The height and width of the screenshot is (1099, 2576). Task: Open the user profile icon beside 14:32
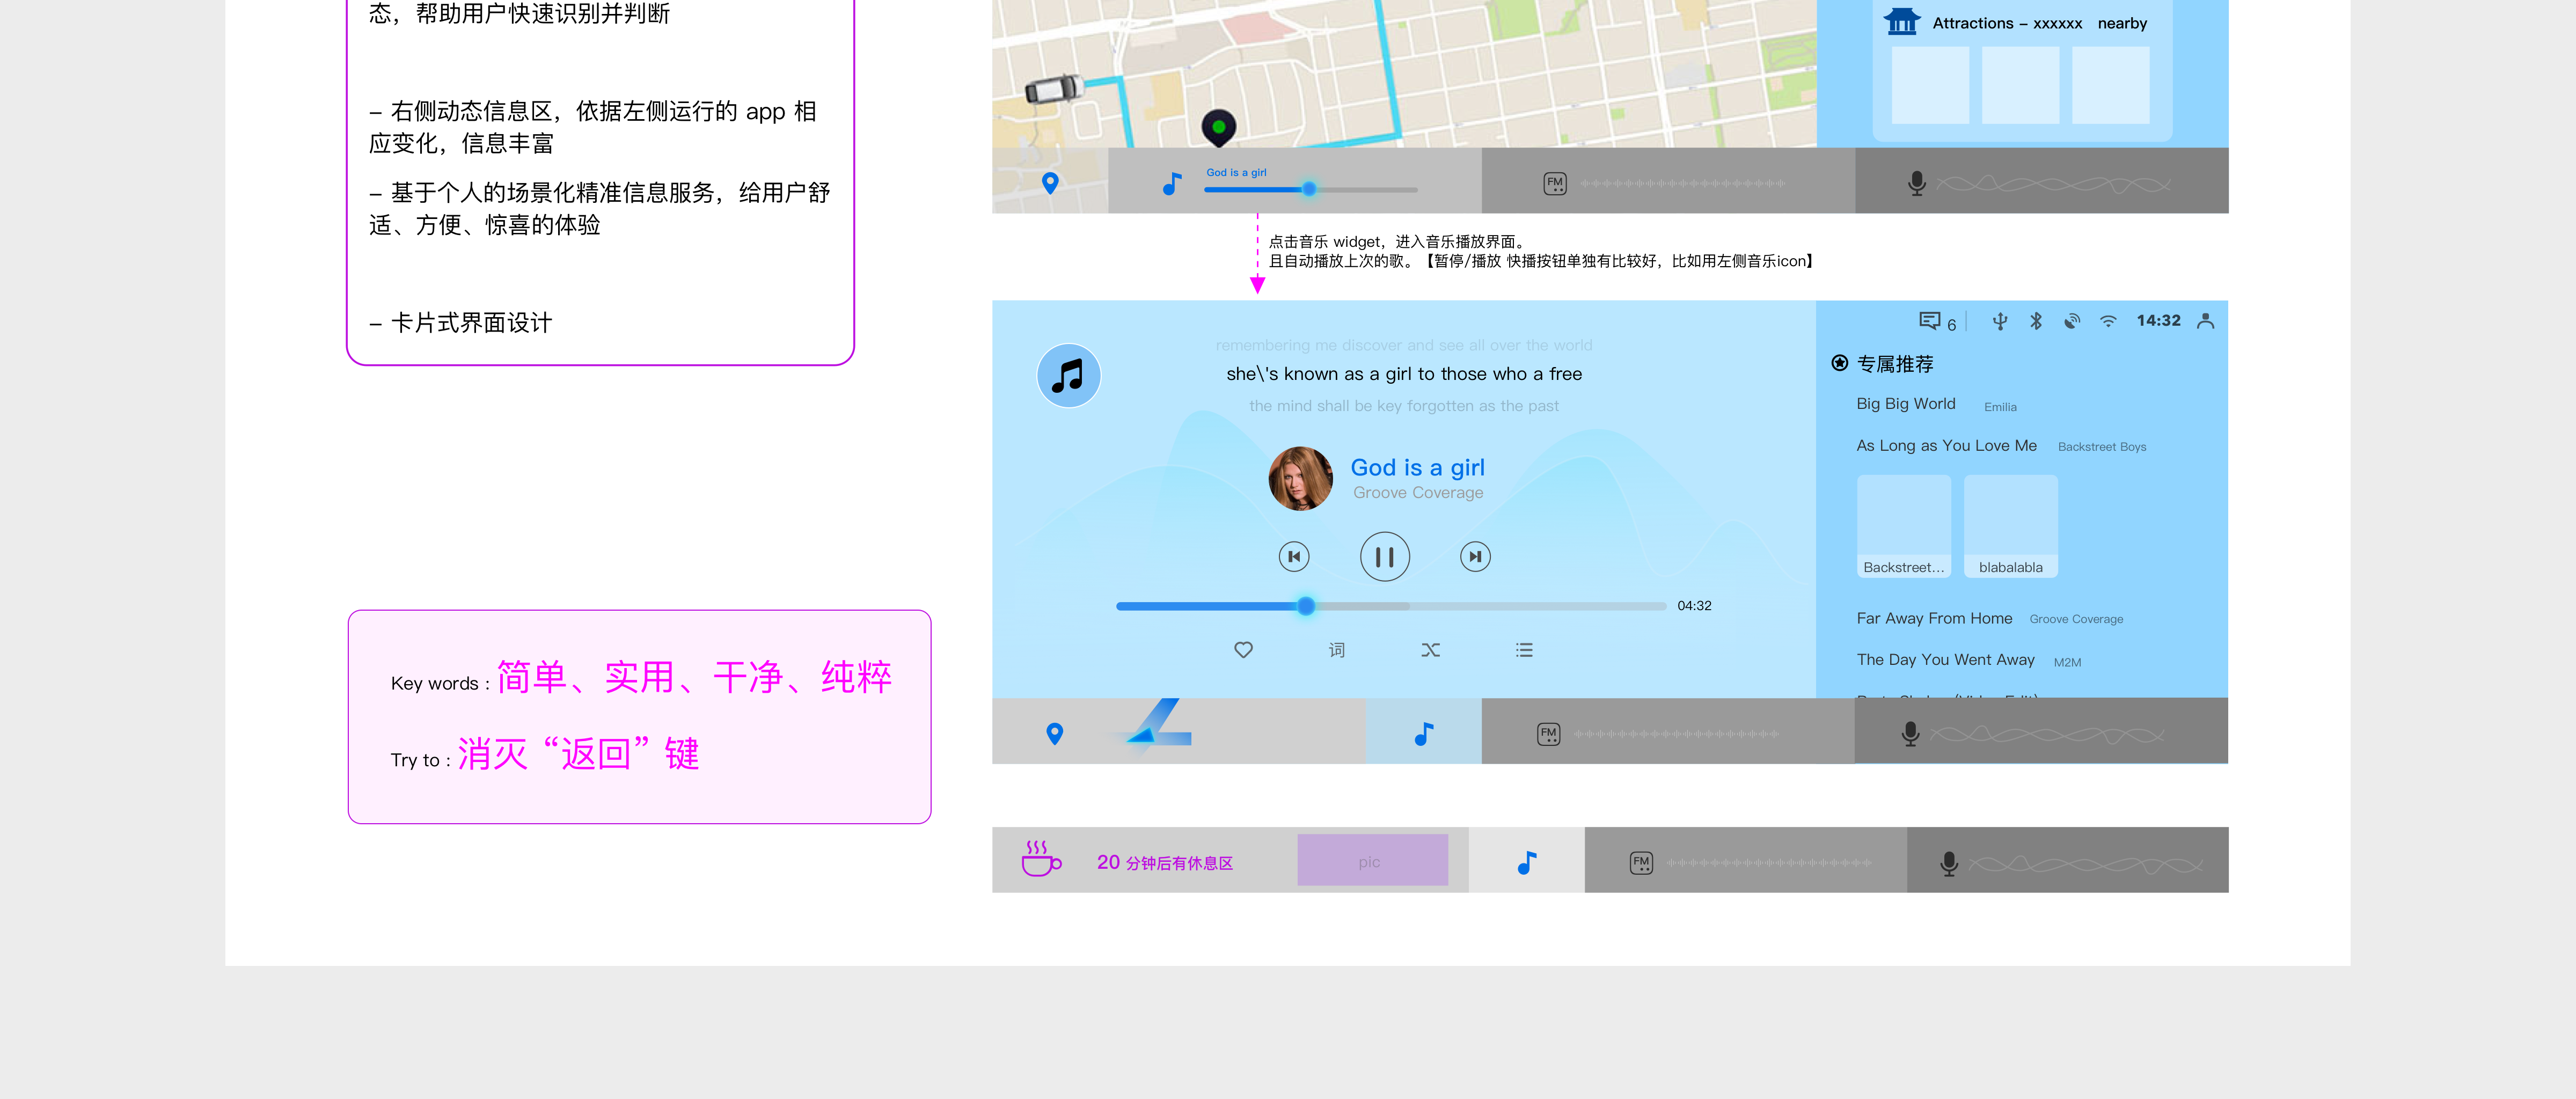click(x=2205, y=321)
